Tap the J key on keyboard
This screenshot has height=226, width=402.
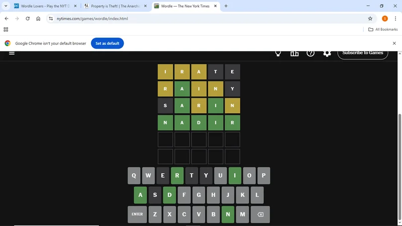point(228,195)
